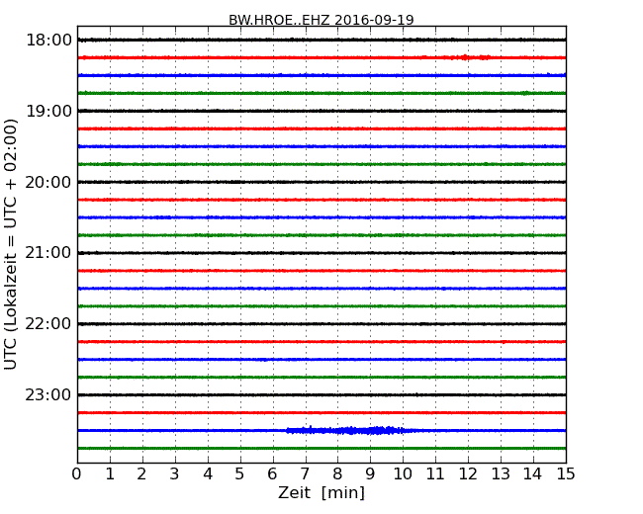Click the black seismogram trace at 21:00
The width and height of the screenshot is (643, 514).
(x=321, y=253)
